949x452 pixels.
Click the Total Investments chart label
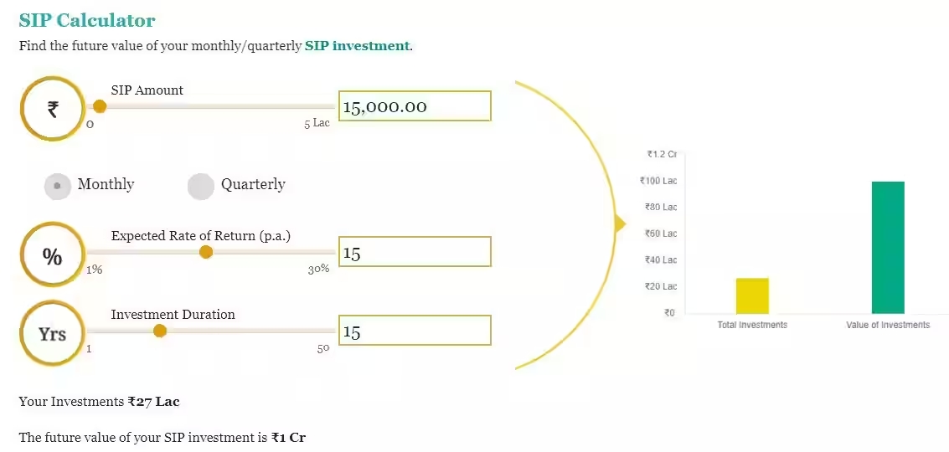[x=752, y=325]
